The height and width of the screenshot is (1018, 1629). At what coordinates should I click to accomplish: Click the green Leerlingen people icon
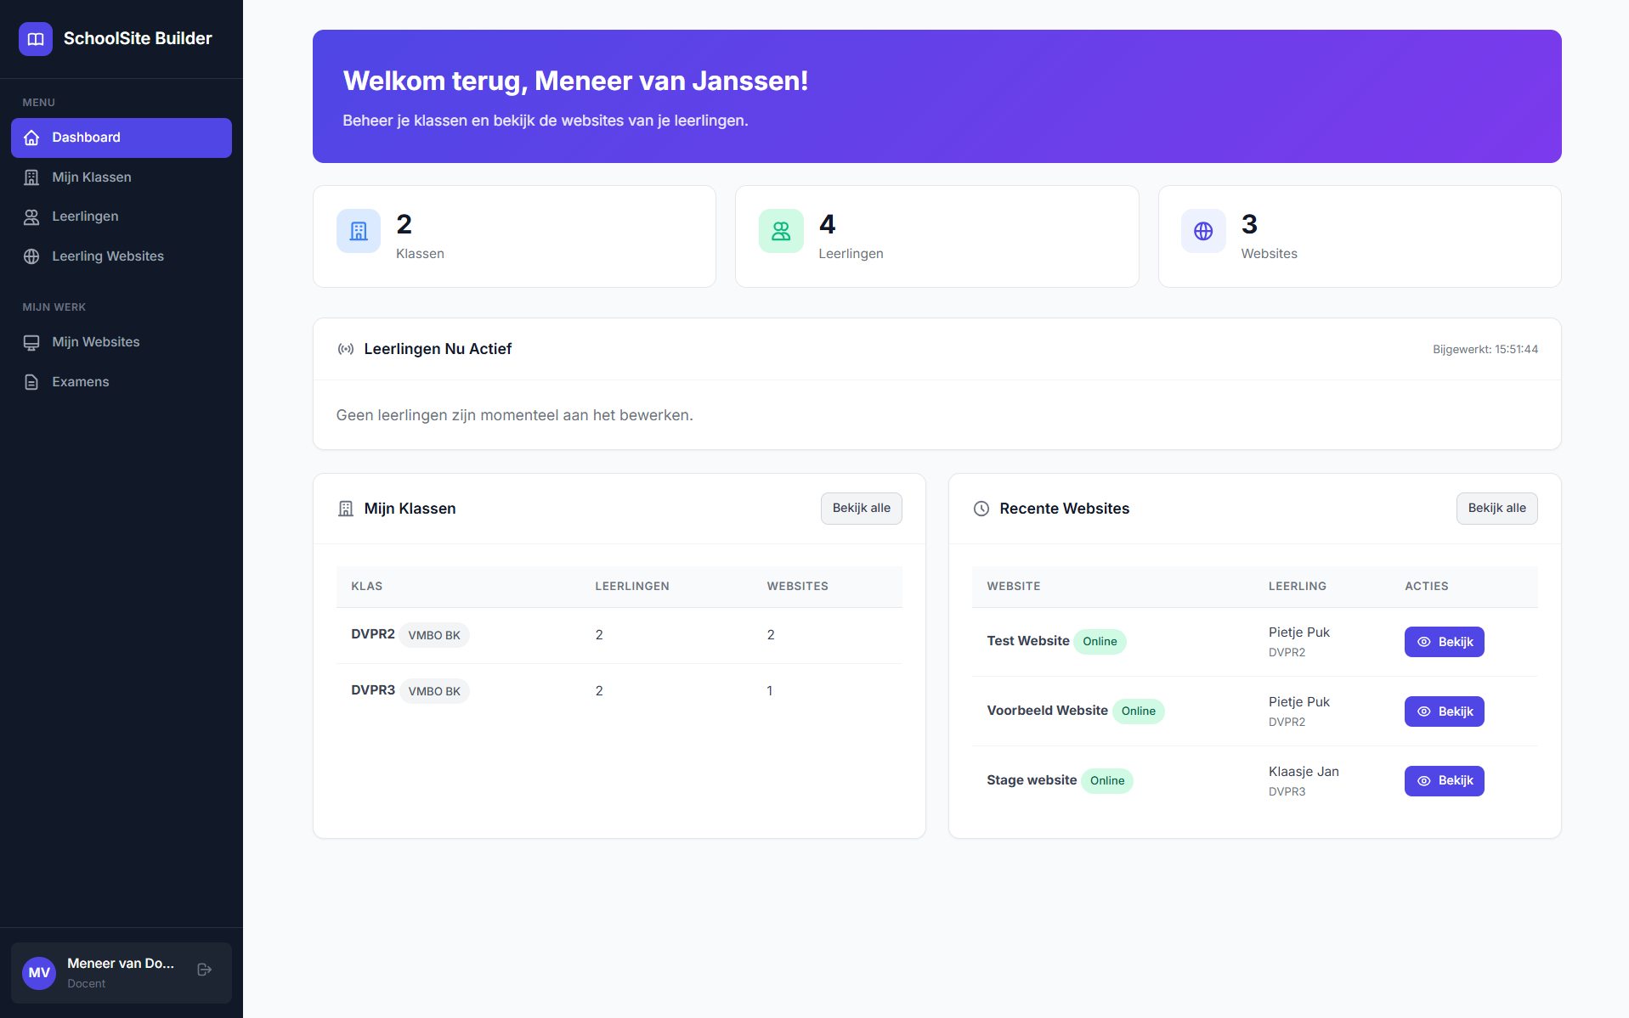tap(781, 231)
